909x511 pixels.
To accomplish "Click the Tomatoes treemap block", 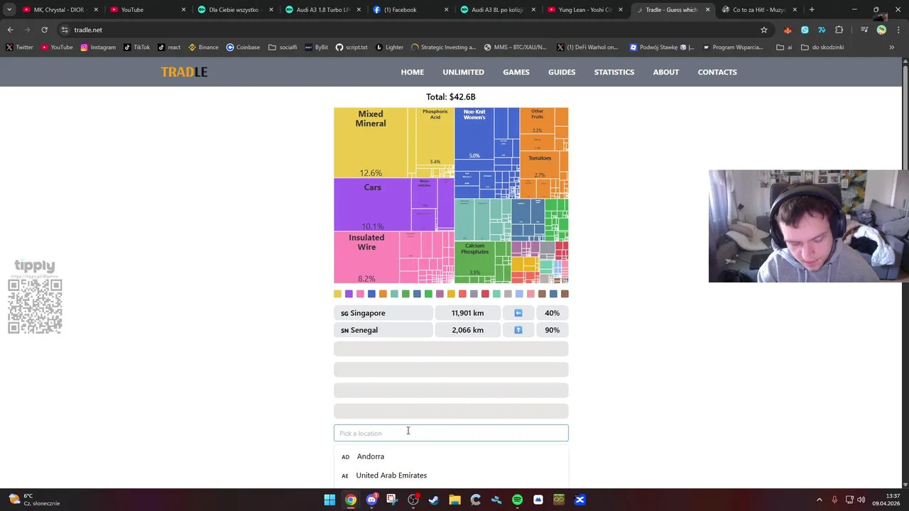I will pyautogui.click(x=540, y=165).
